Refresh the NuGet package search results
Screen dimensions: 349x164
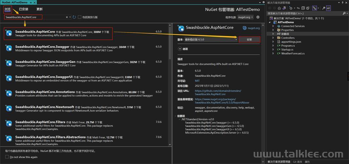tap(74, 17)
